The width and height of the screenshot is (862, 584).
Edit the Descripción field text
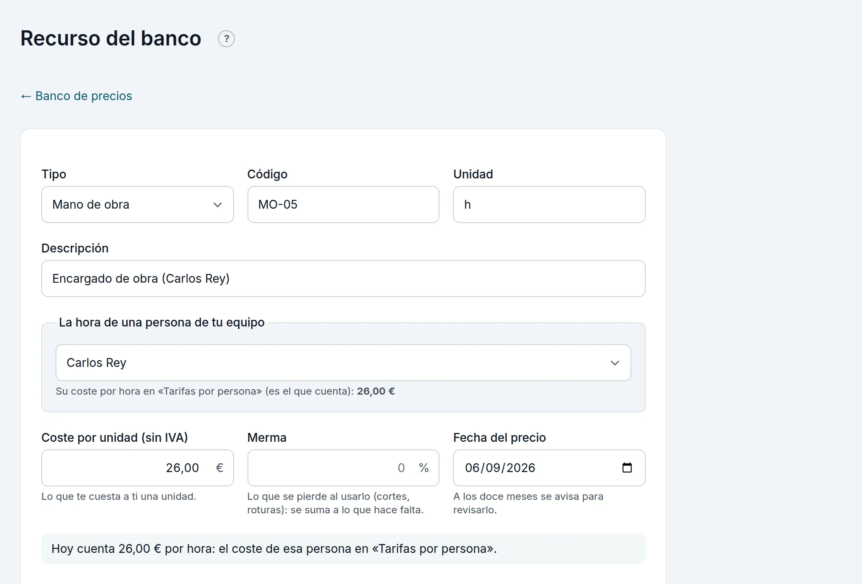343,279
